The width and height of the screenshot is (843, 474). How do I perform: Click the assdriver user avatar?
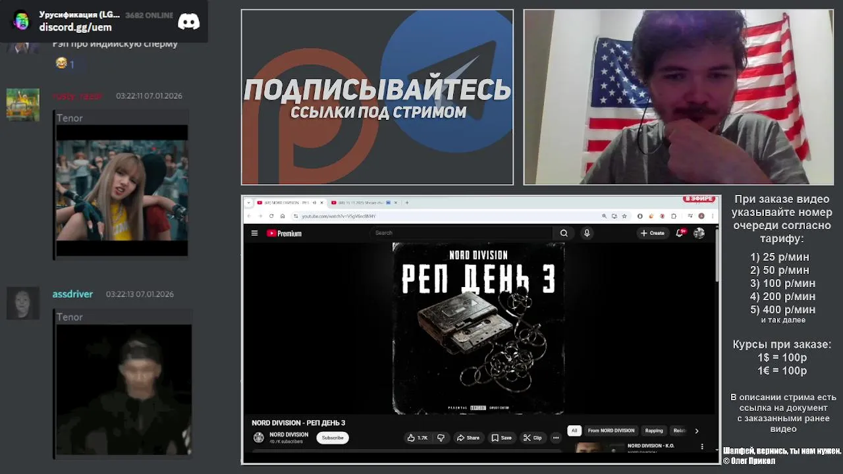click(x=23, y=303)
